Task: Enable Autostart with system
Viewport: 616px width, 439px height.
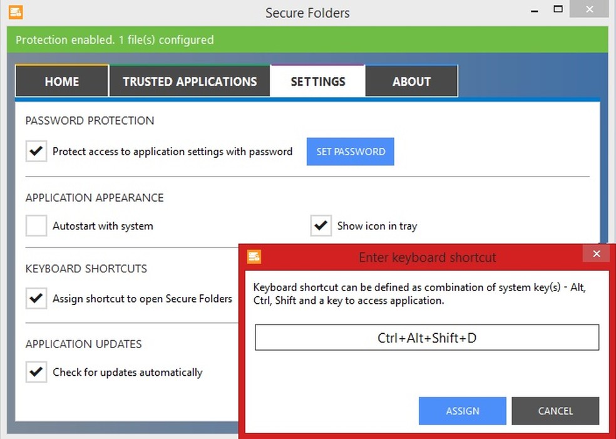Action: [x=36, y=226]
